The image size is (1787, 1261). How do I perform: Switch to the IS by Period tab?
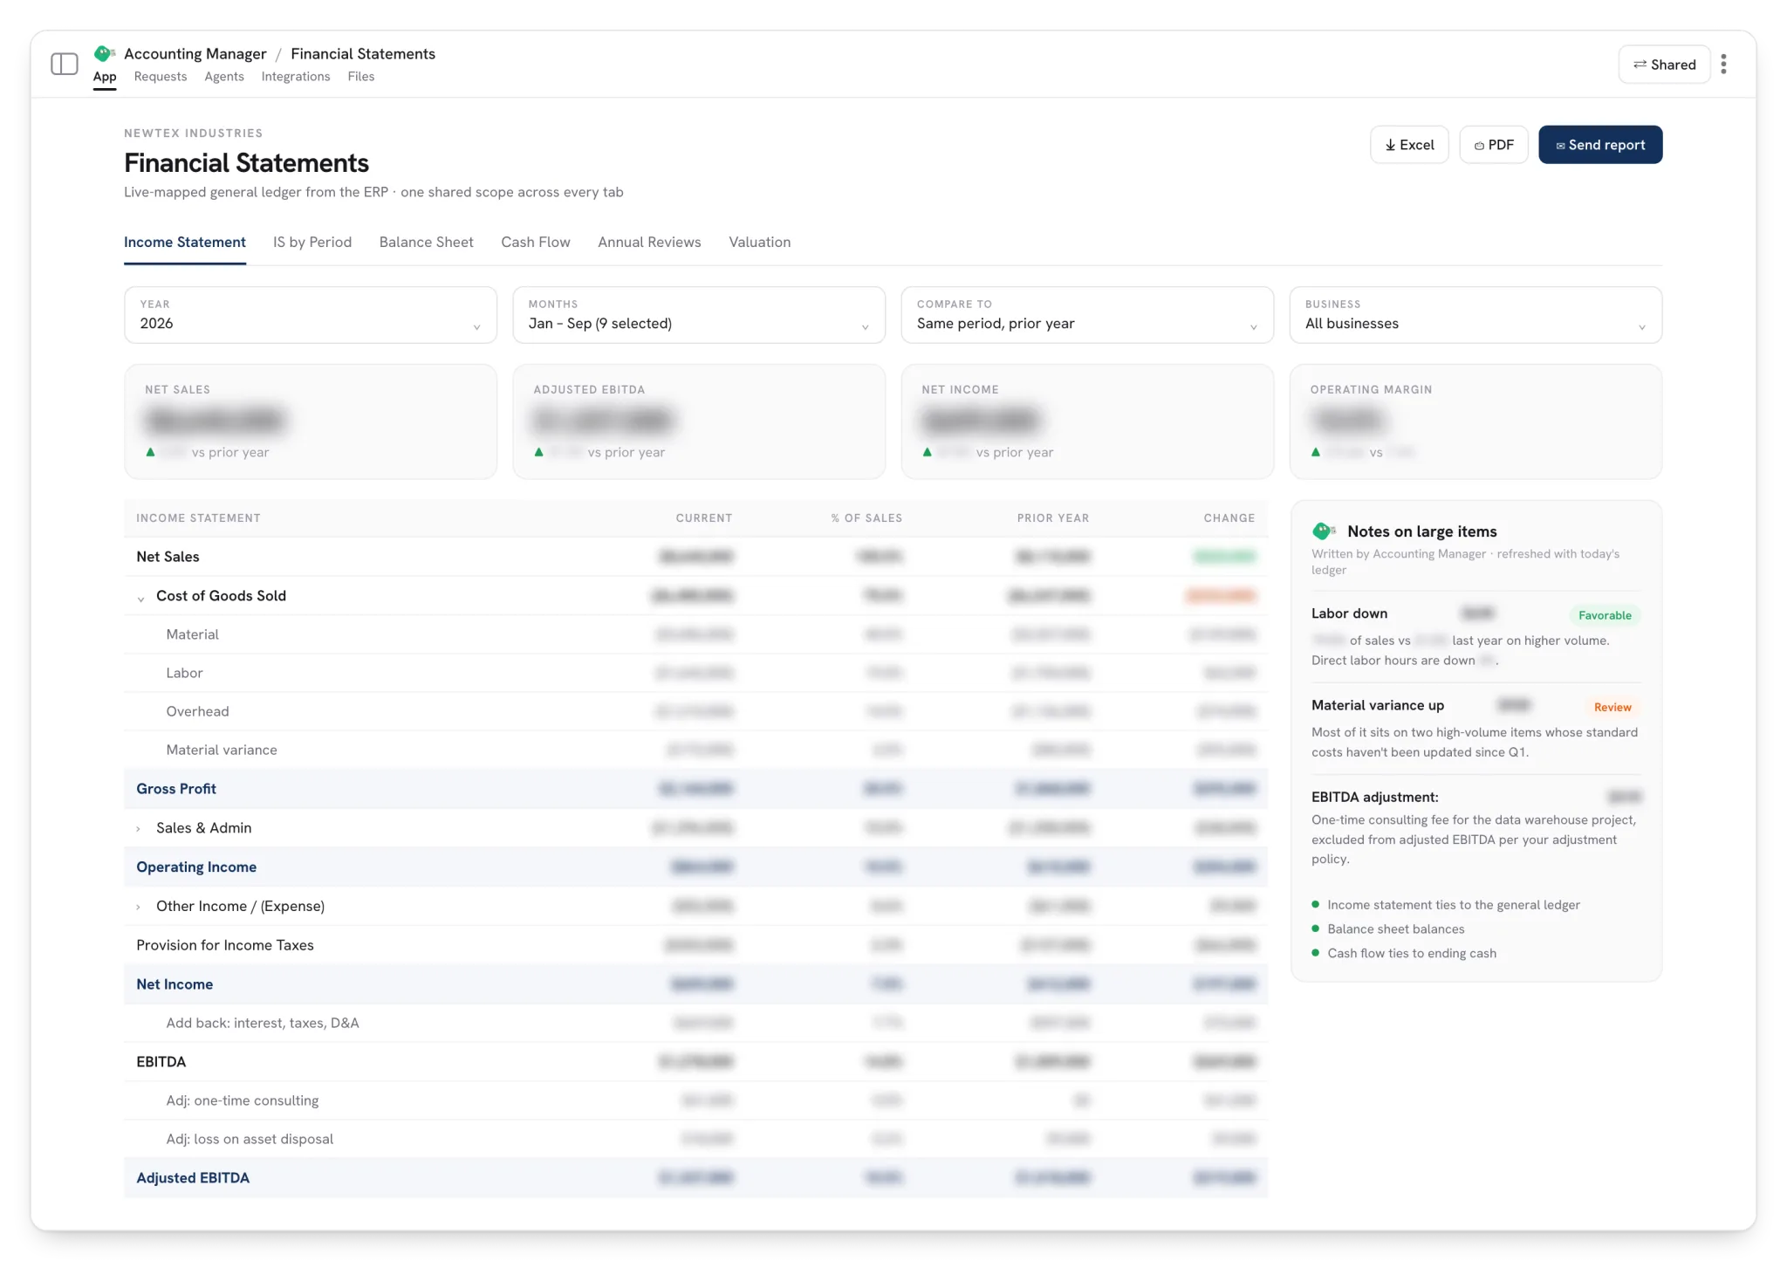click(x=312, y=242)
